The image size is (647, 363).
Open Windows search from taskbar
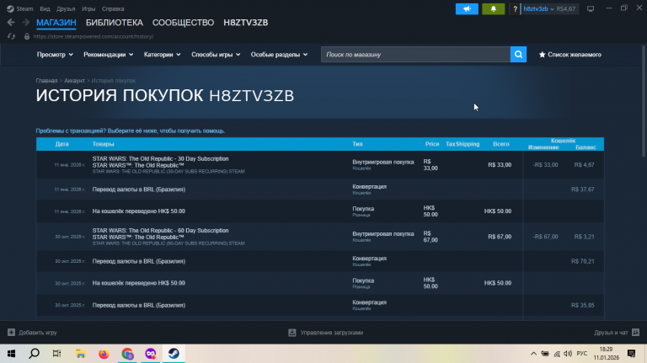[x=35, y=354]
